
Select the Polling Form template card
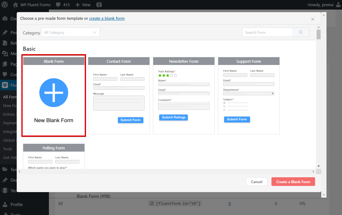pyautogui.click(x=54, y=156)
